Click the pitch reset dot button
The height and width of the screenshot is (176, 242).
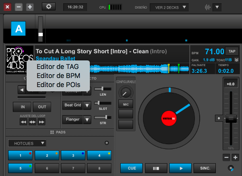219,118
